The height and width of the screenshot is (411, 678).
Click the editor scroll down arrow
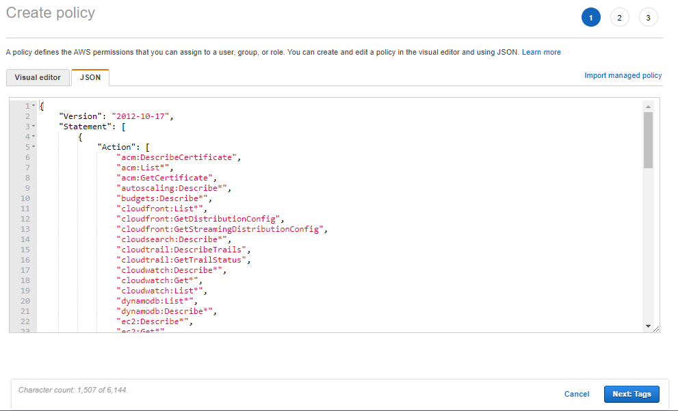648,326
